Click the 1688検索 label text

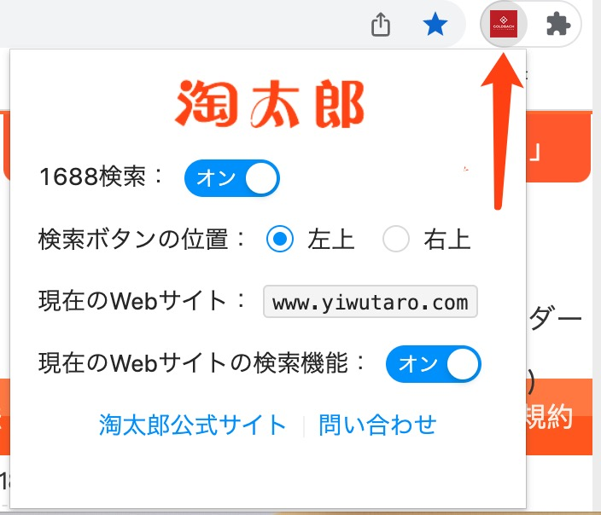(x=92, y=176)
